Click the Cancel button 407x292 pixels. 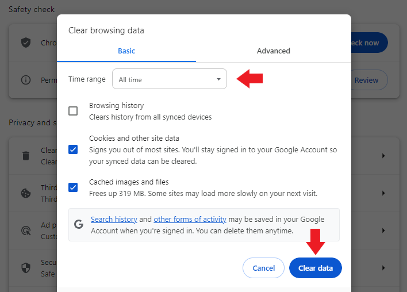[263, 268]
